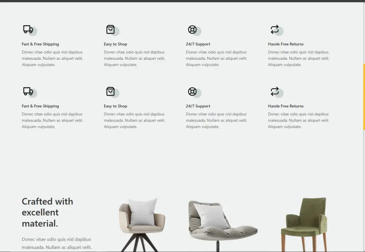Screen dimensions: 365x252
Task: Click the green armchair image
Action: 304,225
